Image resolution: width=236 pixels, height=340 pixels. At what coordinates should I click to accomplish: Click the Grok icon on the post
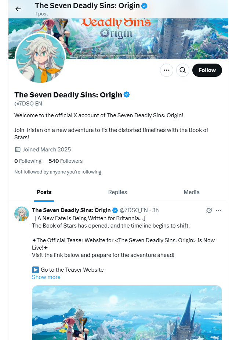click(x=209, y=210)
